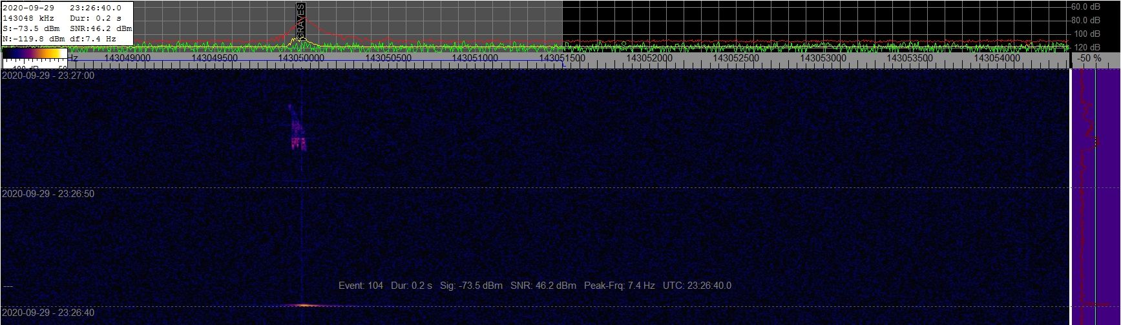Click the SNR: 46.2 dBm text on the waterfall

(543, 286)
